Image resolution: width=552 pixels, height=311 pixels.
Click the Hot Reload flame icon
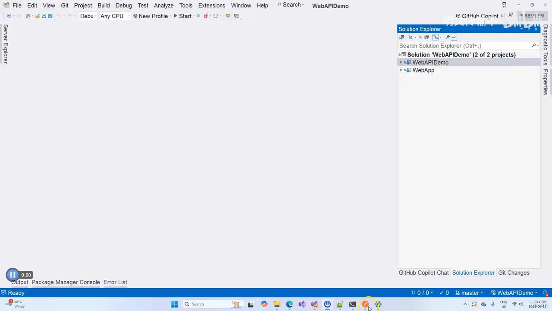tap(205, 16)
